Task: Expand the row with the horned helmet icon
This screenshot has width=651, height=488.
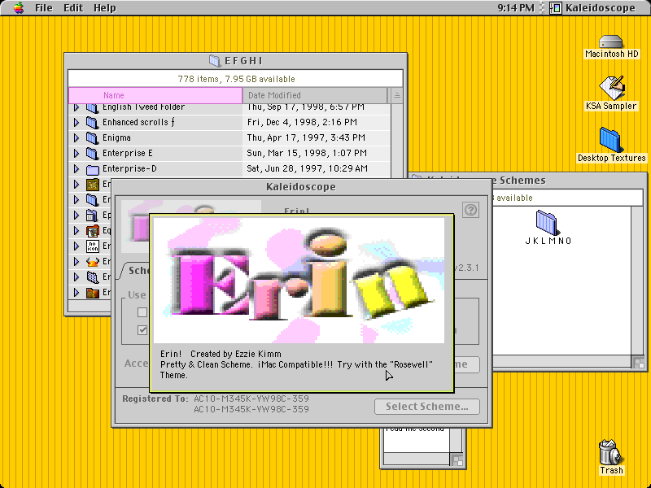Action: click(x=76, y=261)
